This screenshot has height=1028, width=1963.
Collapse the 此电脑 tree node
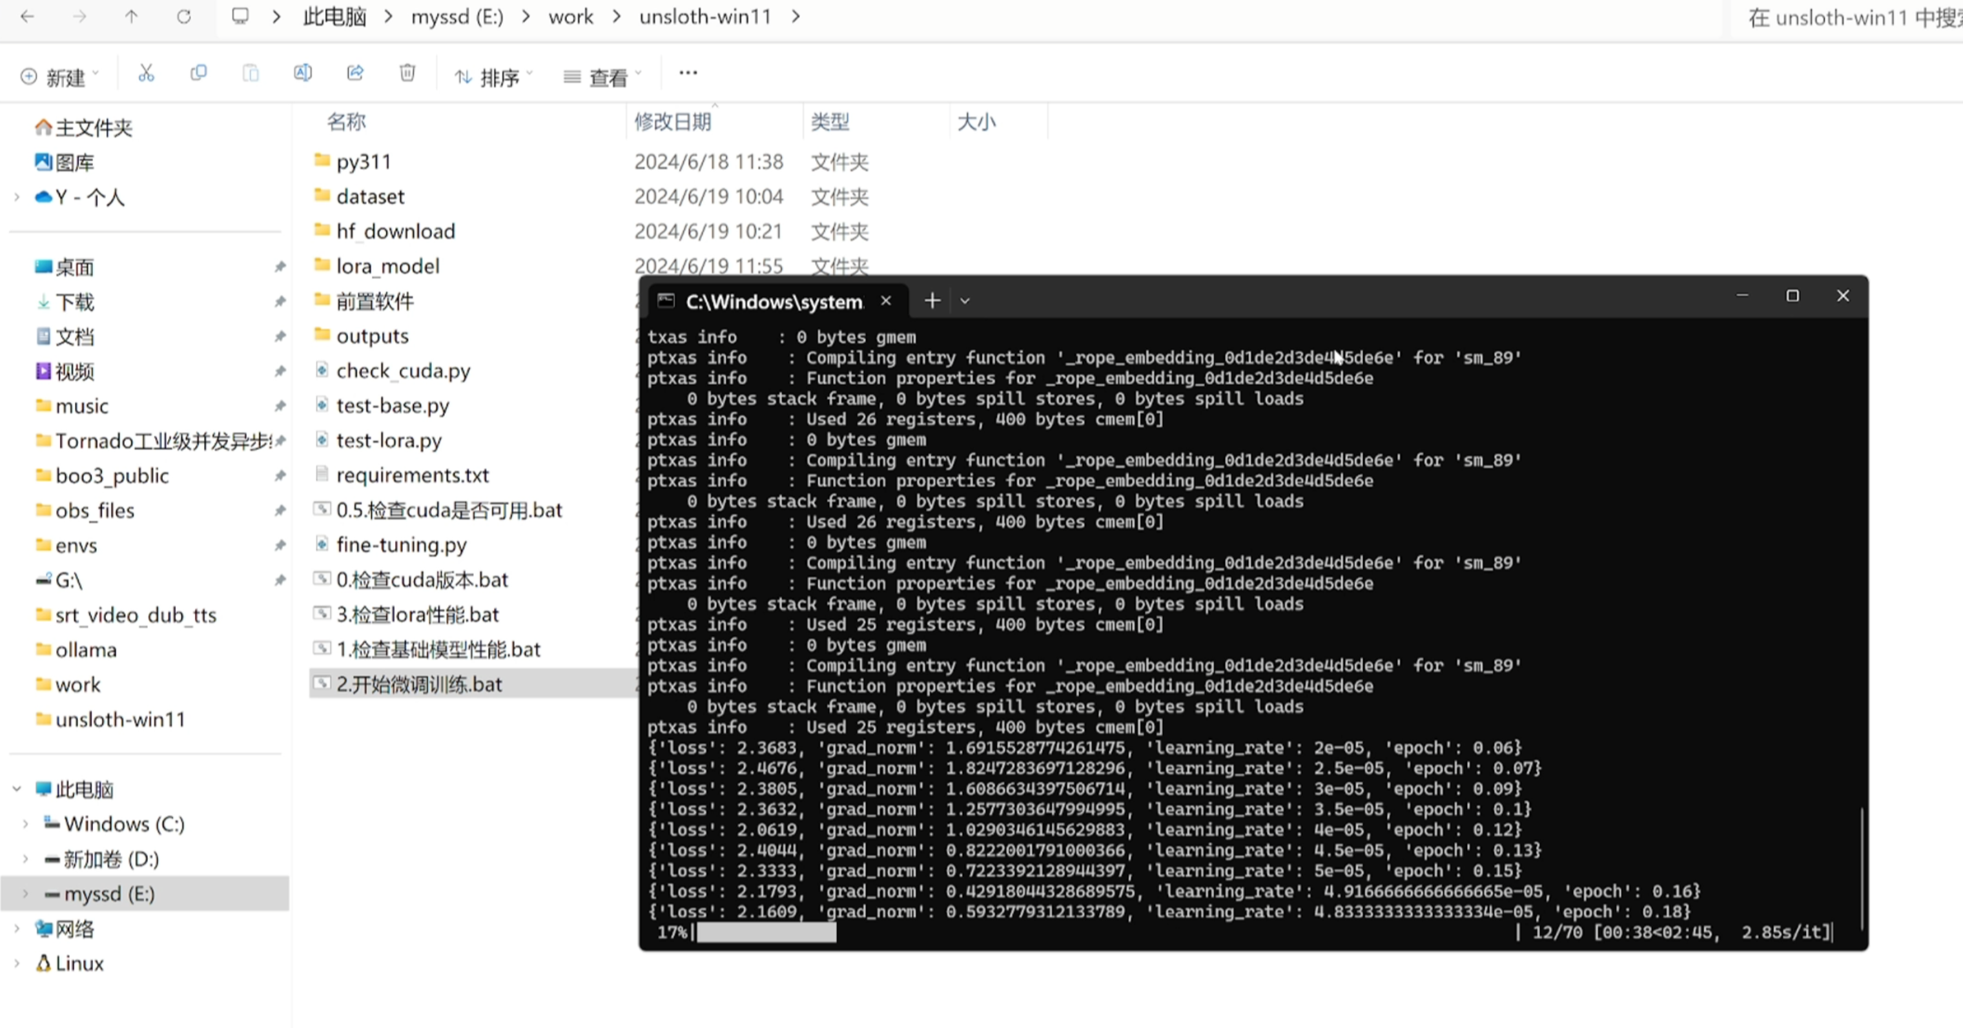click(x=17, y=790)
